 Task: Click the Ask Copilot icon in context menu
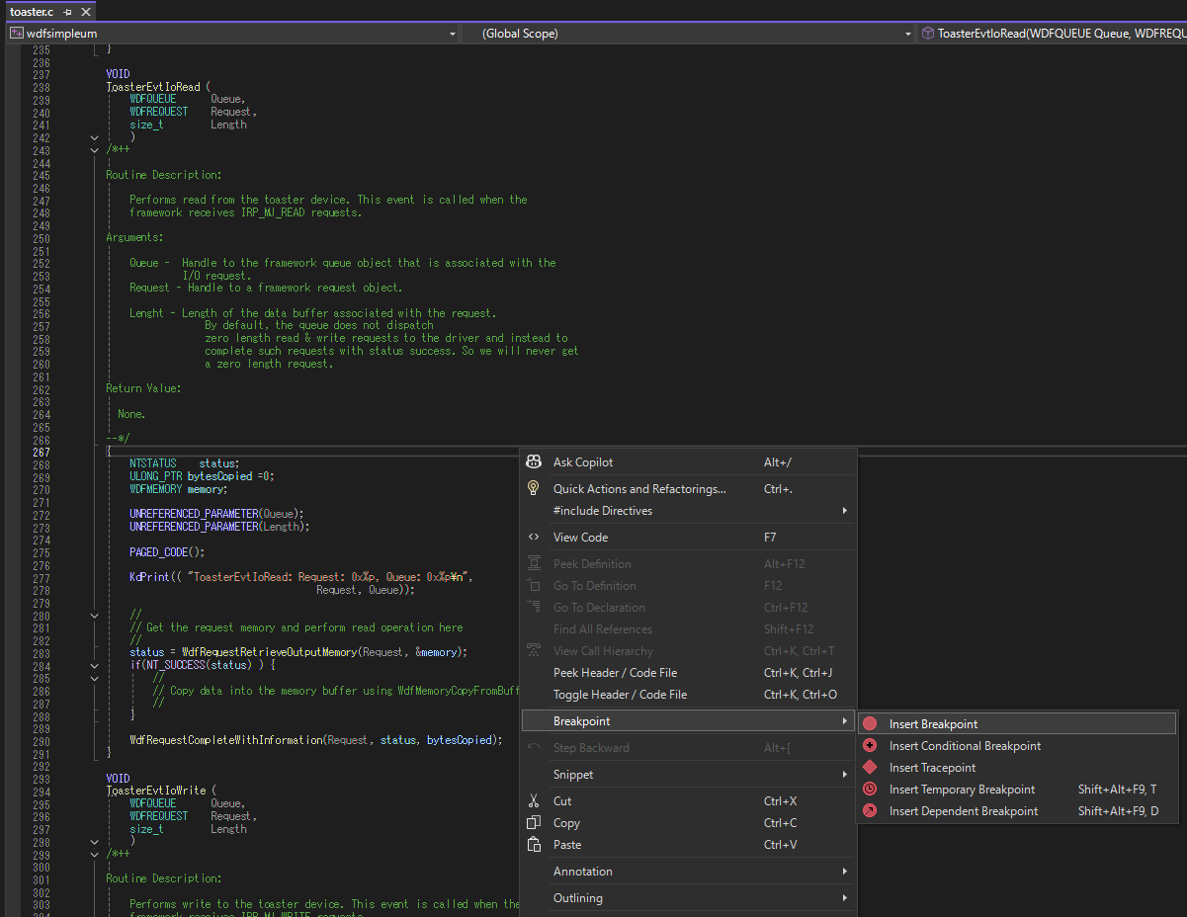[x=534, y=462]
